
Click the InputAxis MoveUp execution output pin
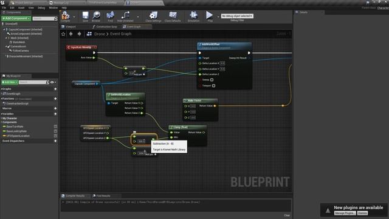click(94, 53)
